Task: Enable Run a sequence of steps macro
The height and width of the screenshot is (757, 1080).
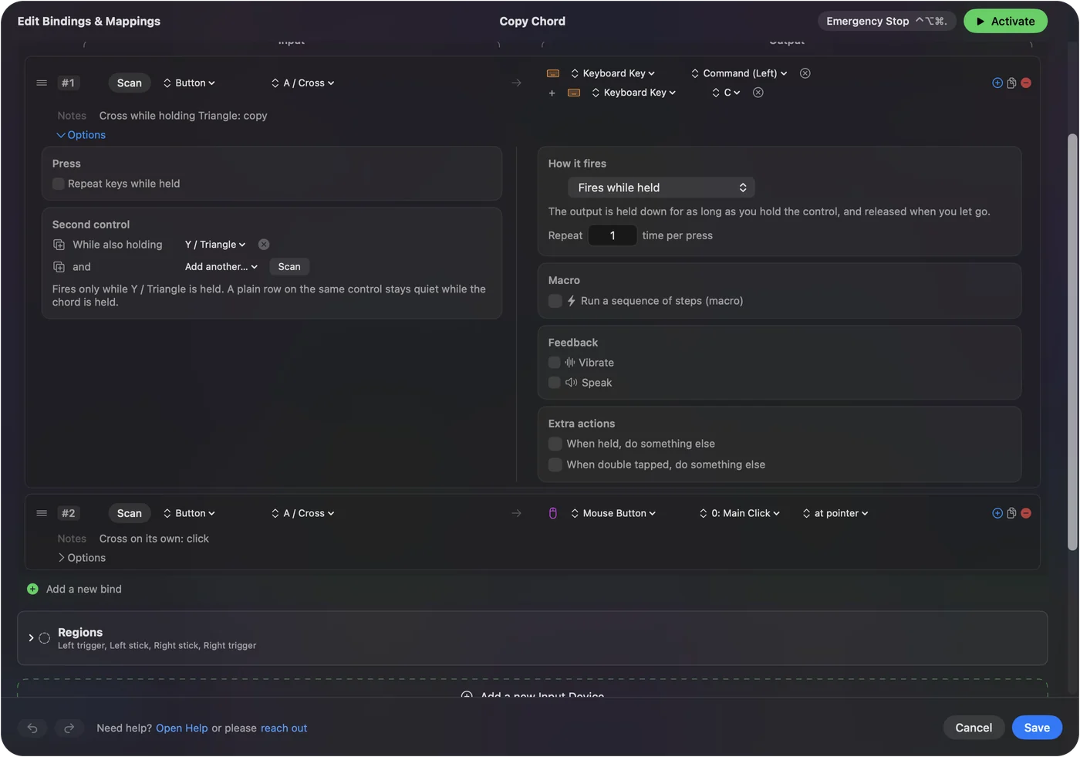Action: point(555,301)
